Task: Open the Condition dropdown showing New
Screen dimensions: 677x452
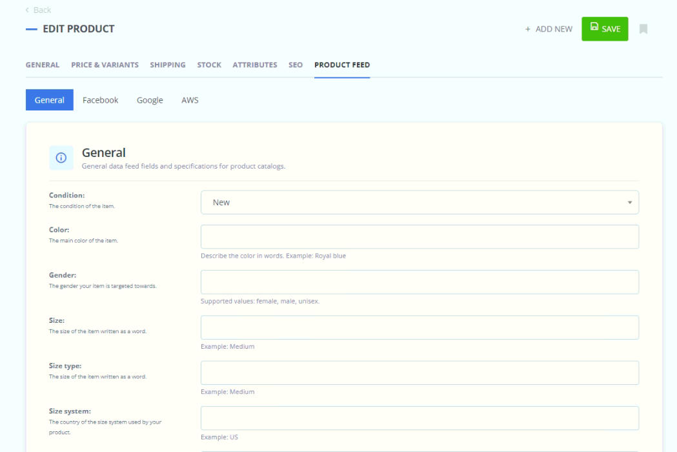Action: pos(419,202)
